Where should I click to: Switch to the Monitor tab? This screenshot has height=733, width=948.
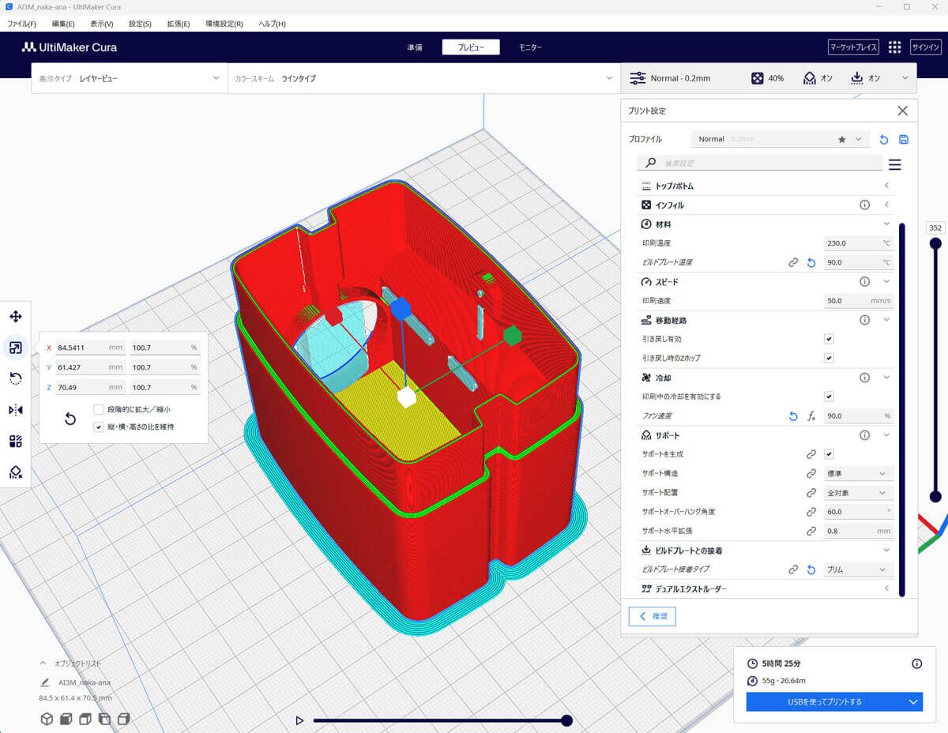[530, 47]
